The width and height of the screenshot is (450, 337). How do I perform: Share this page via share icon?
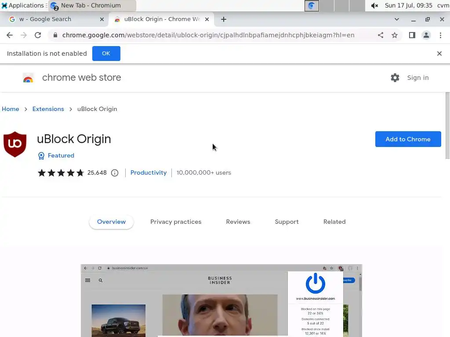tap(381, 35)
